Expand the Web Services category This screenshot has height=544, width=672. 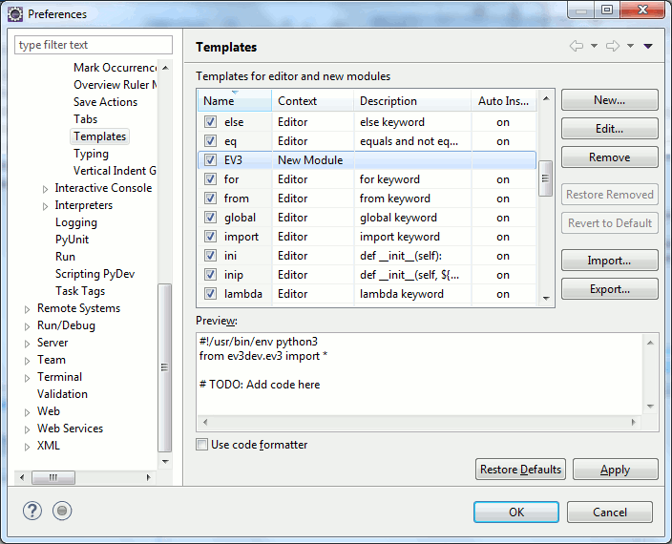(27, 429)
